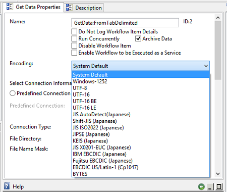Collapse the Encoding dropdown arrow

(x=206, y=66)
